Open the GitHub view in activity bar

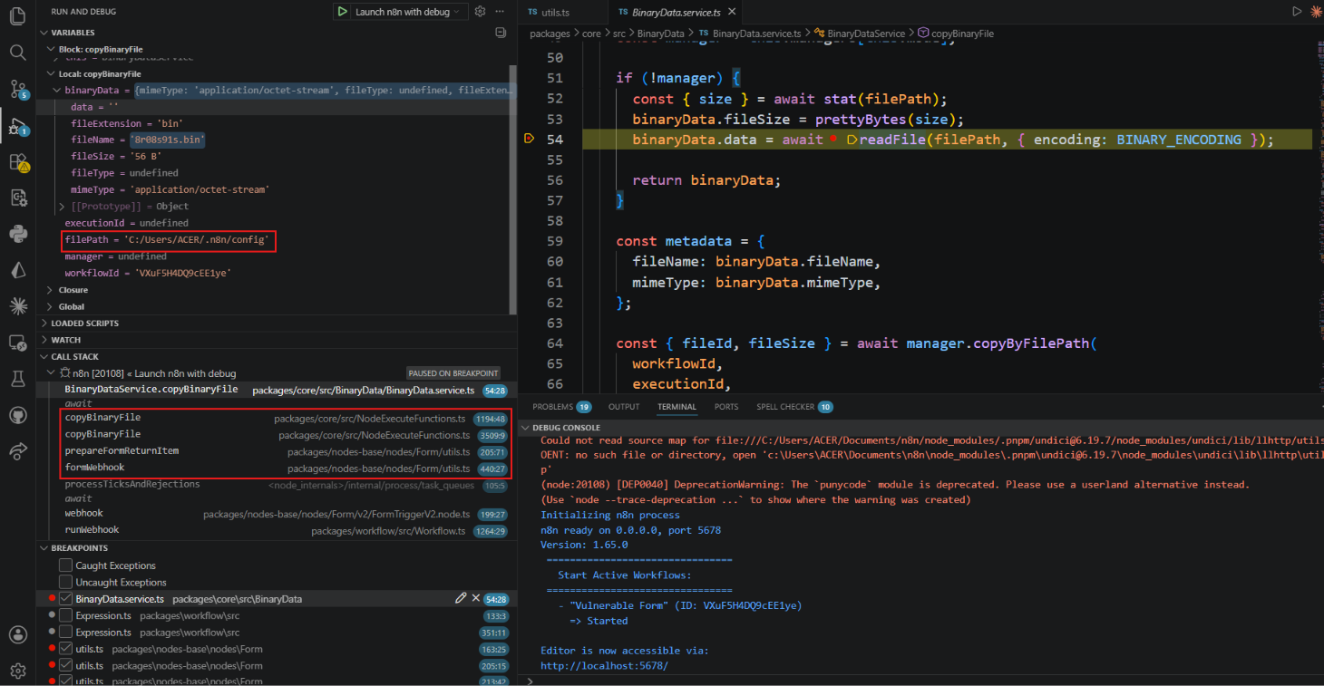pyautogui.click(x=17, y=415)
